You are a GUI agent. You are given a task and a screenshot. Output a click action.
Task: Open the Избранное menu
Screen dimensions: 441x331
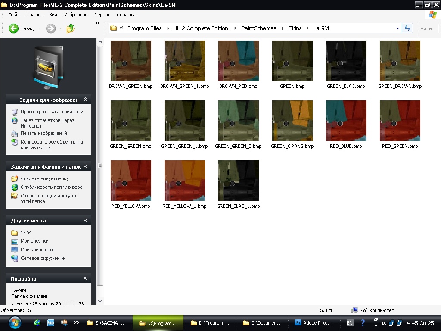(76, 15)
